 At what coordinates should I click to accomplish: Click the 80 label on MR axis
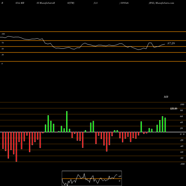182,110
